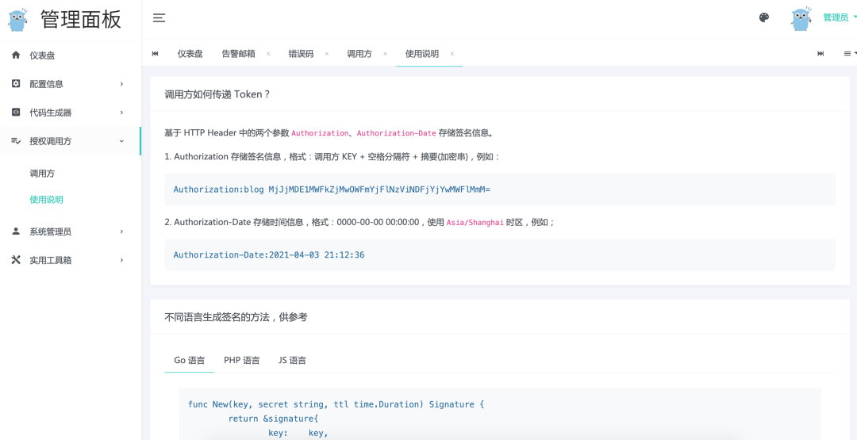The image size is (857, 440).
Task: Open the 管理员 user dropdown
Action: click(x=838, y=17)
